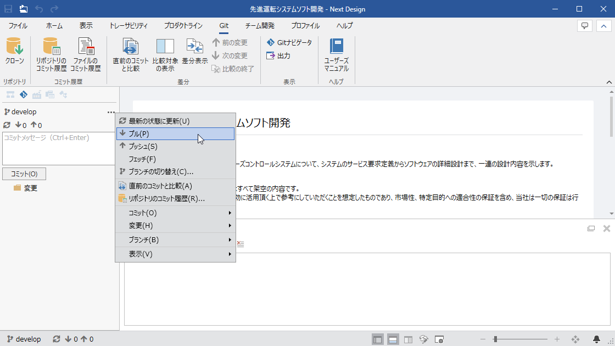The width and height of the screenshot is (615, 346).
Task: Click develop branch name in side panel
Action: click(x=24, y=112)
